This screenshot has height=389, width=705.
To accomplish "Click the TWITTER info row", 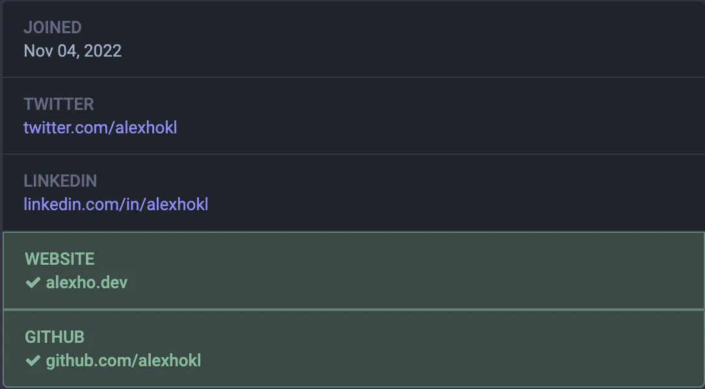I will [x=352, y=115].
